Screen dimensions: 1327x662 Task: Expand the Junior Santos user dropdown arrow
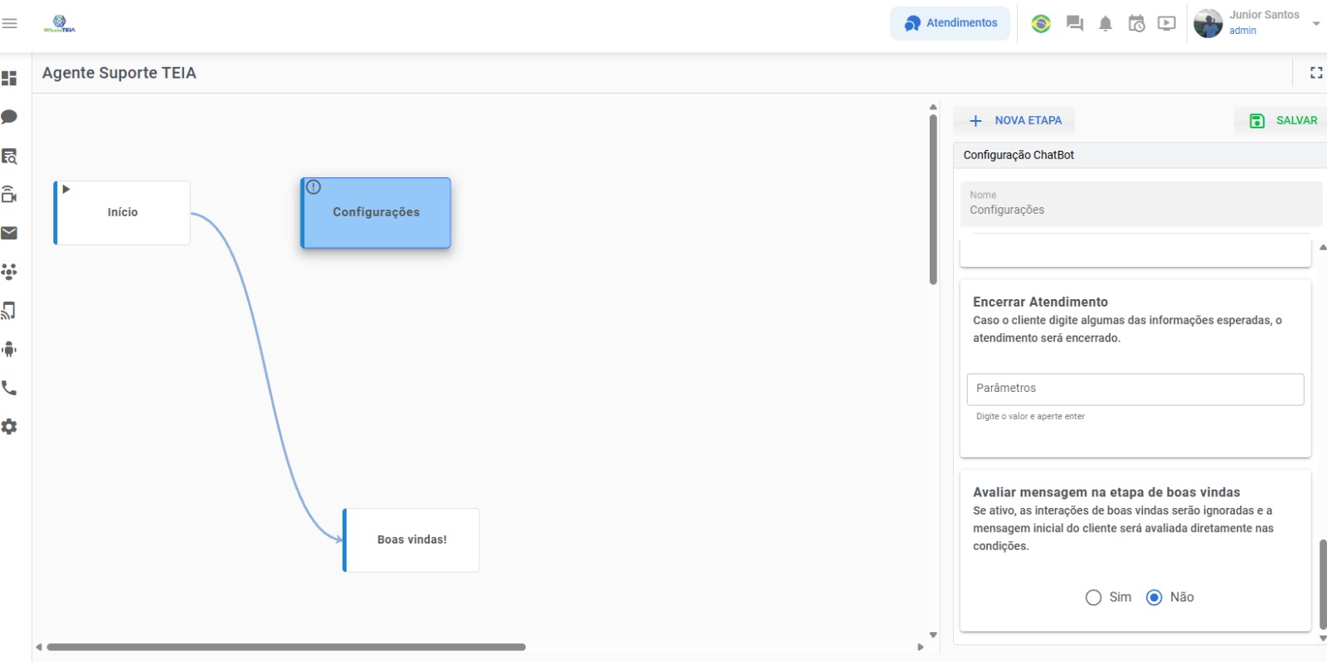click(1315, 24)
